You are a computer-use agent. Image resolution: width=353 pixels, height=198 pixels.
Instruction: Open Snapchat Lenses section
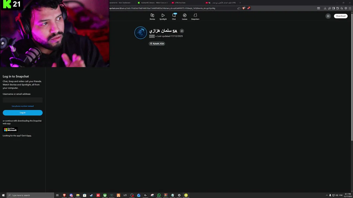[184, 16]
